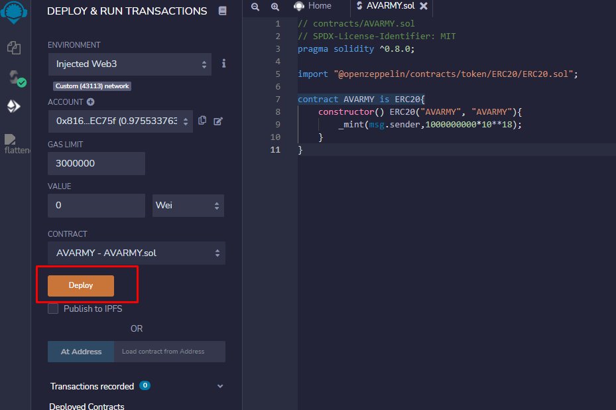Click the transactions recorded count badge
This screenshot has height=410, width=616.
tap(145, 385)
